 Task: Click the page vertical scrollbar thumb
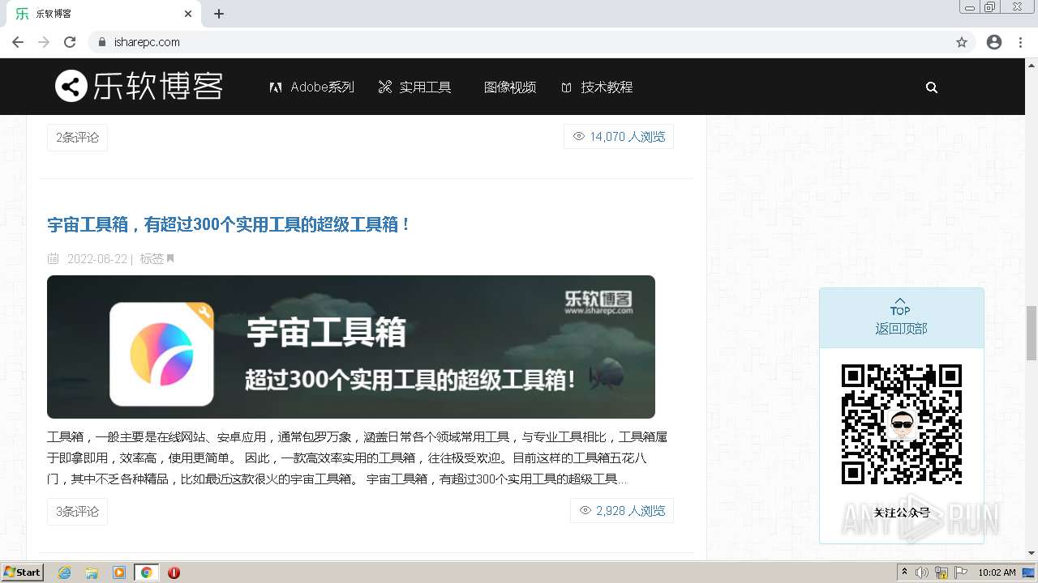click(1032, 333)
